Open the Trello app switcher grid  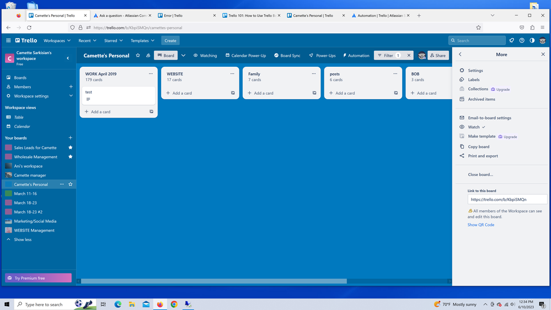8,40
